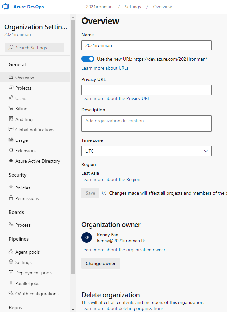This screenshot has height=312, width=227.
Task: Click the sidebar scroll down arrow
Action: coord(73,309)
